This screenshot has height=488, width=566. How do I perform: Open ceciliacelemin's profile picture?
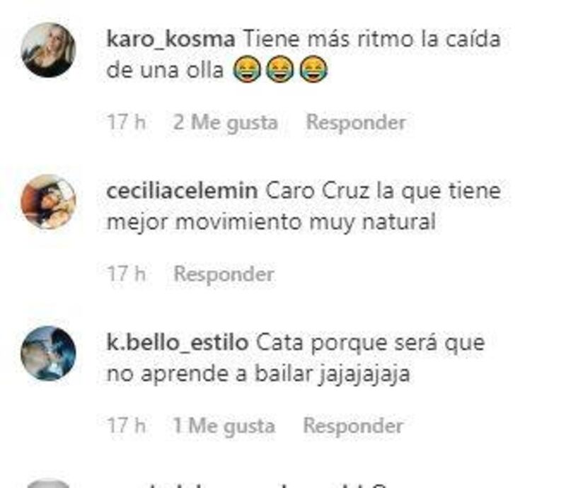[48, 202]
